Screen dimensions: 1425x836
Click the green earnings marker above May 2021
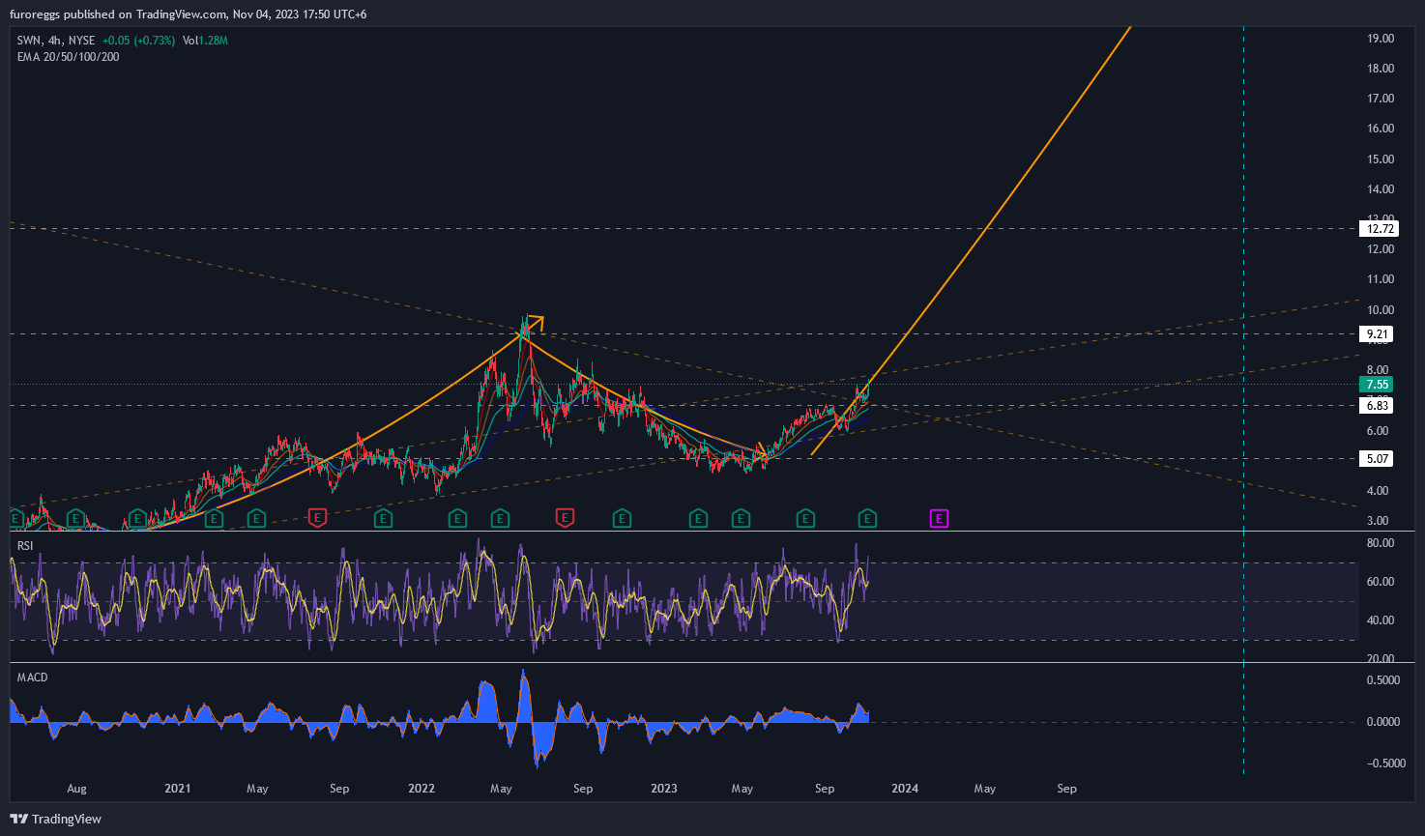click(x=256, y=519)
